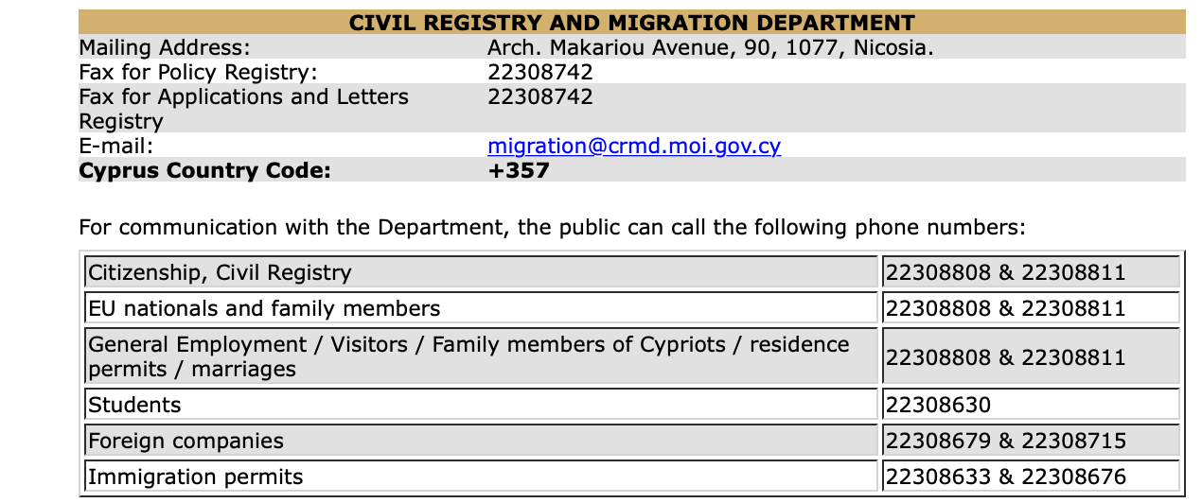Select the Fax for Policy Registry label
1202x503 pixels.
pyautogui.click(x=198, y=73)
